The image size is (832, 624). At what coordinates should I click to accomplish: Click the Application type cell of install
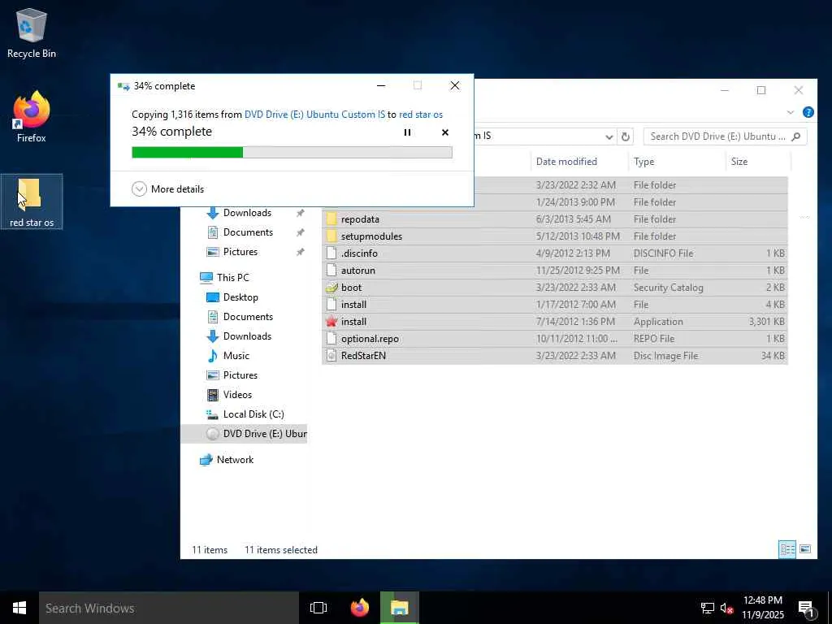tap(658, 322)
